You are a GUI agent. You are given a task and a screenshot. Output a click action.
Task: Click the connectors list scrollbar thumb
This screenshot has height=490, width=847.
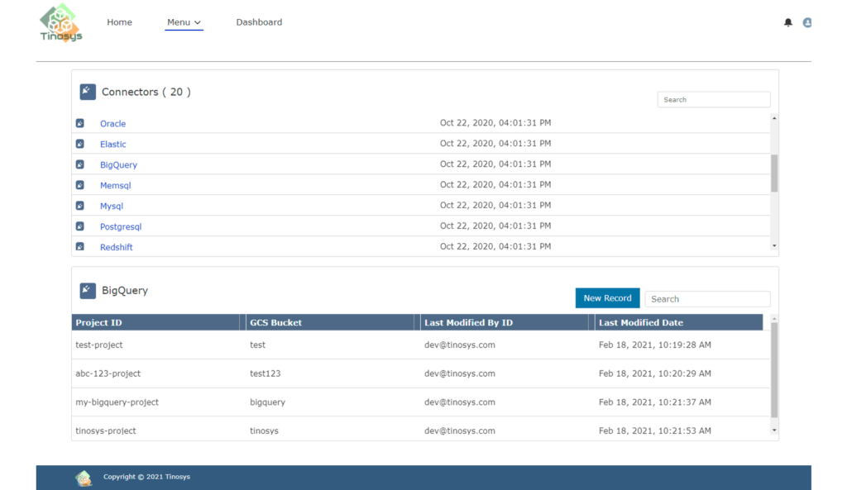tap(774, 174)
